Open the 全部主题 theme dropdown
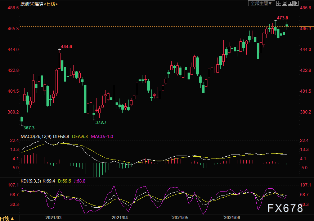This screenshot has width=314, height=221. coord(261,3)
